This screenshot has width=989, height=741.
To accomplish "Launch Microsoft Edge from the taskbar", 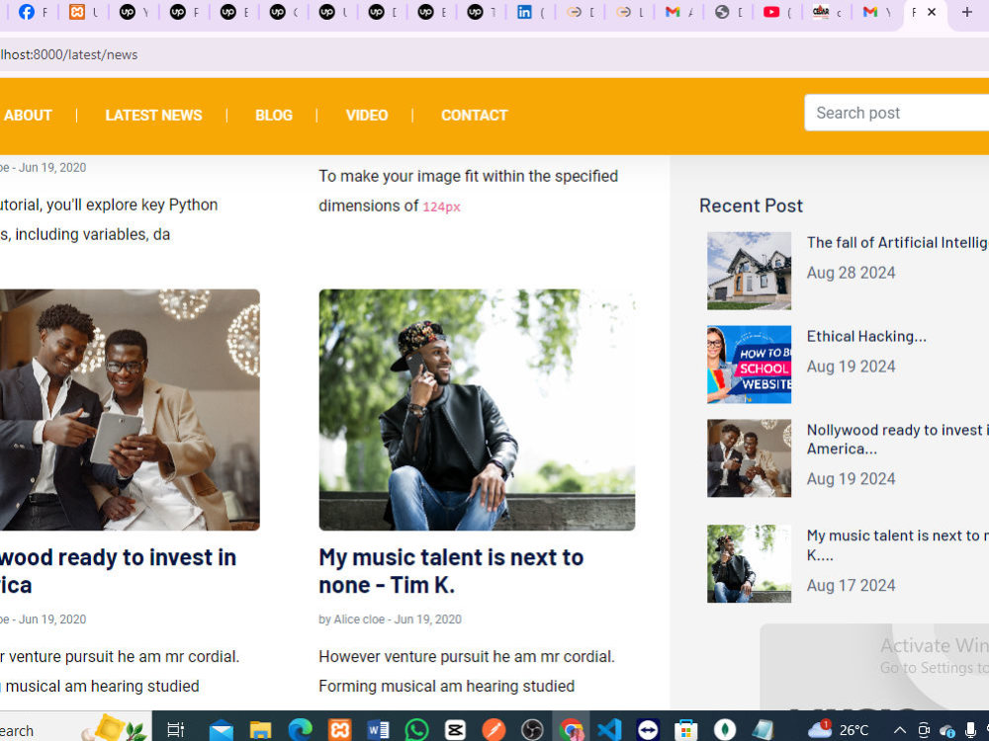I will click(x=300, y=730).
